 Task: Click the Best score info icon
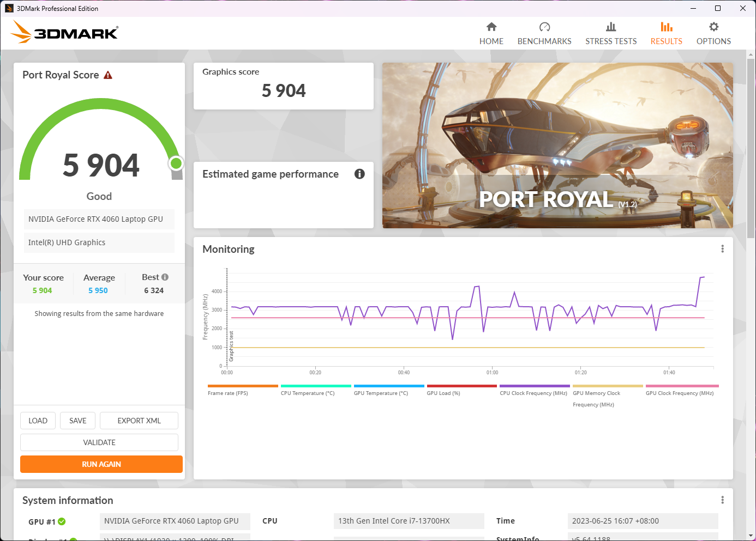coord(165,277)
